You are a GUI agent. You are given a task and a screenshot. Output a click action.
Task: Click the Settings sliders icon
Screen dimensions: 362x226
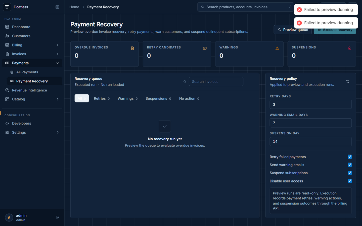coord(7,132)
